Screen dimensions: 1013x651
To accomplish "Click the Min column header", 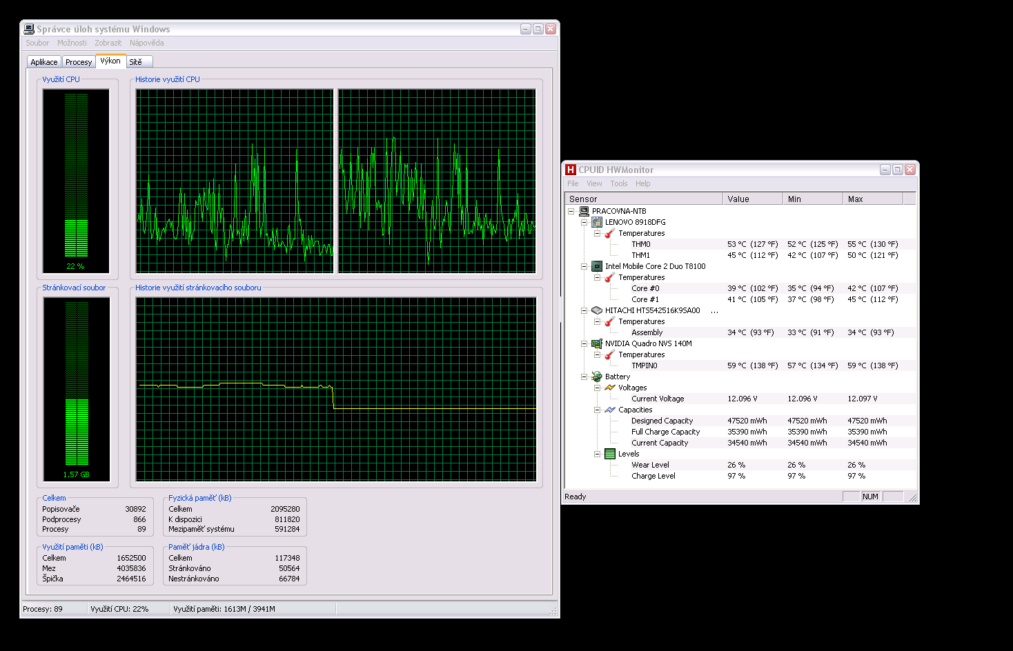I will (813, 199).
